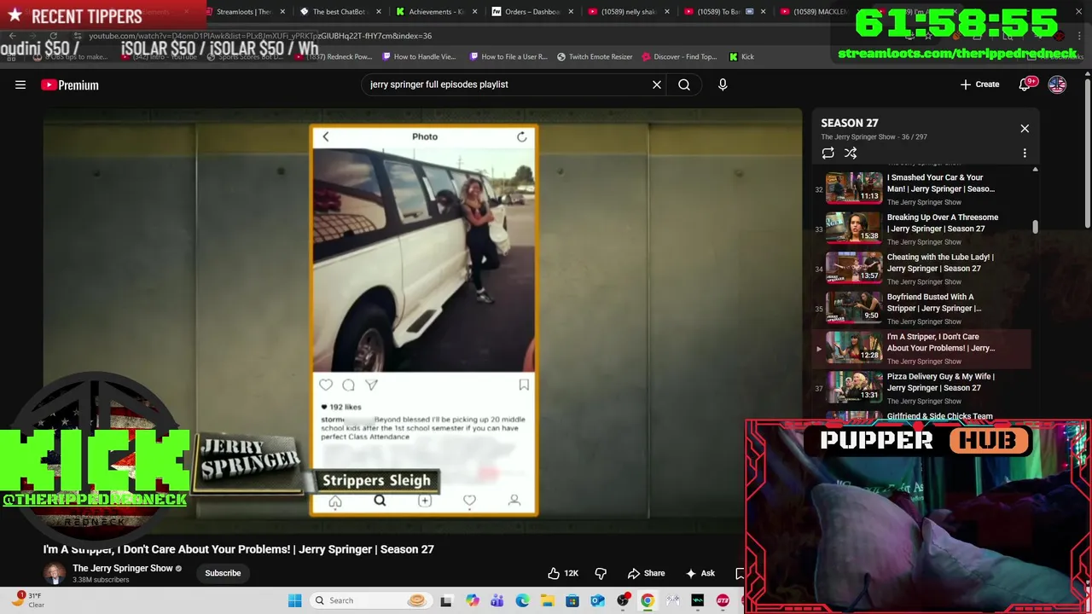Open the YouTube hamburger guide menu
The width and height of the screenshot is (1092, 614).
(x=20, y=84)
